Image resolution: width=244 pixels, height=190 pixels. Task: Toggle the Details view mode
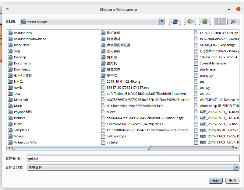(x=233, y=21)
